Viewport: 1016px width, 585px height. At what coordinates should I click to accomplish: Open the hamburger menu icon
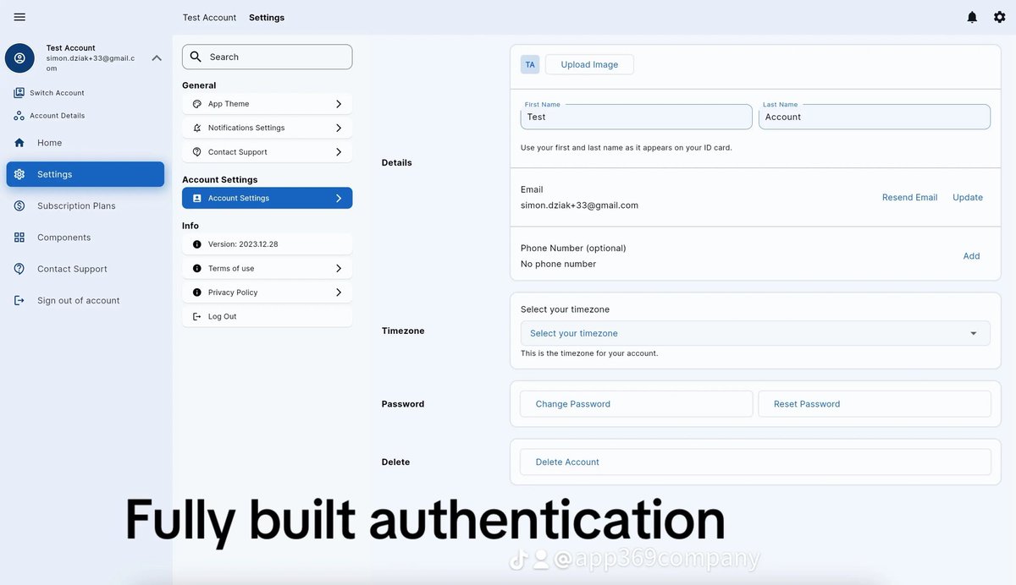pyautogui.click(x=19, y=17)
